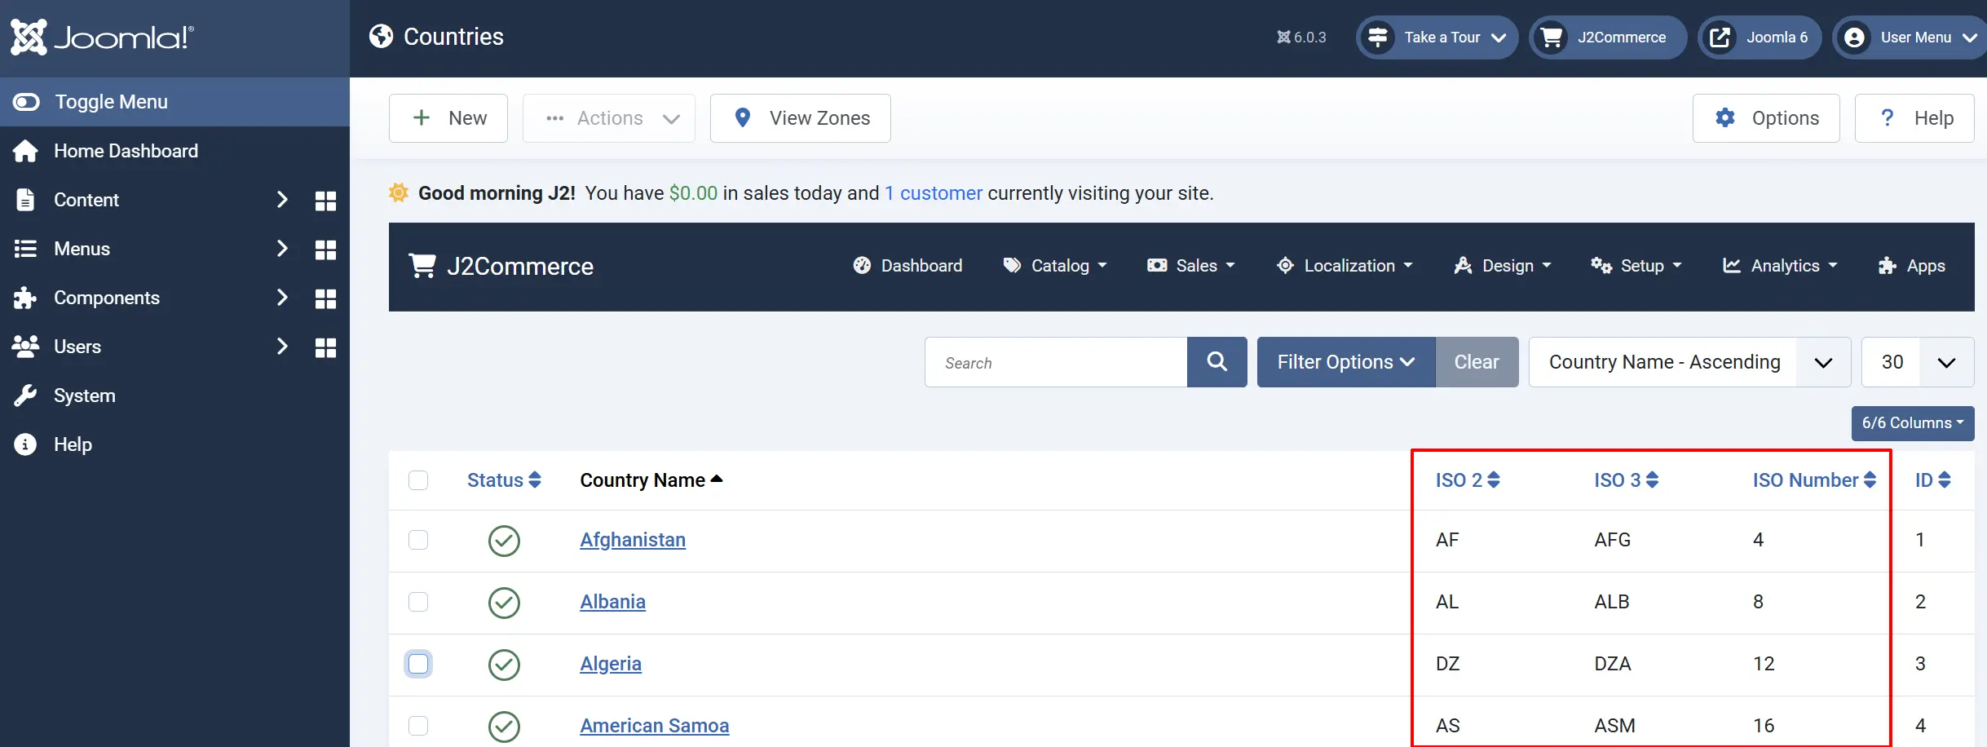
Task: Sort by ISO 2 column
Action: [x=1468, y=480]
